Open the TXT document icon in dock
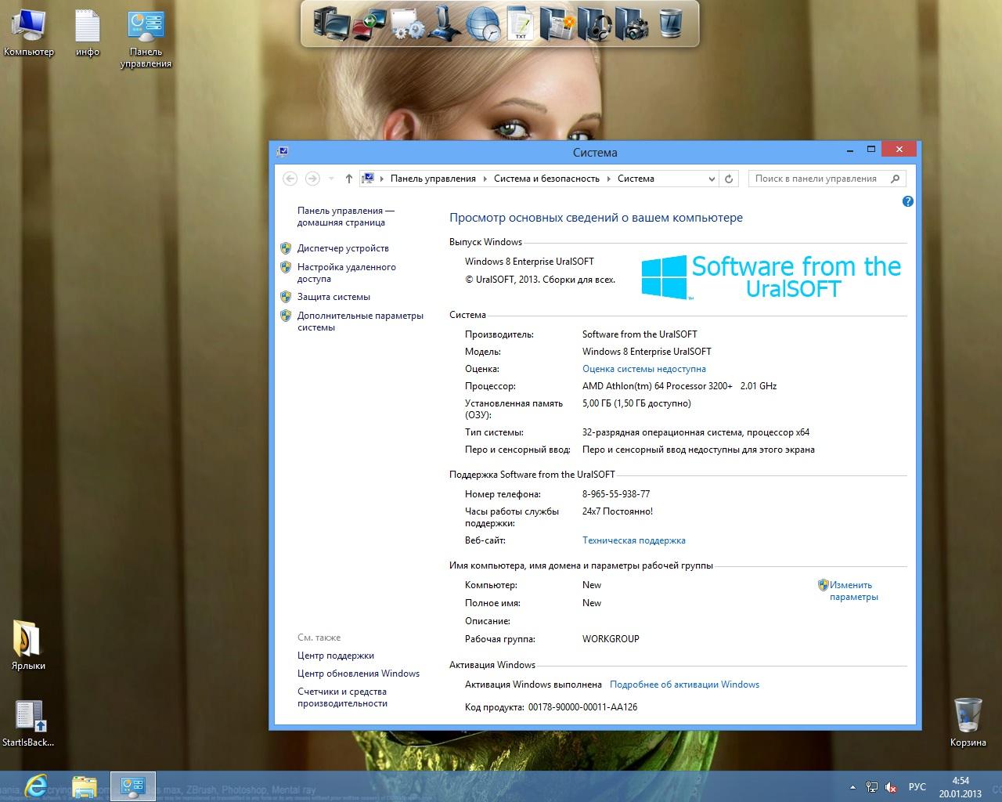Viewport: 1002px width, 802px height. 520,23
